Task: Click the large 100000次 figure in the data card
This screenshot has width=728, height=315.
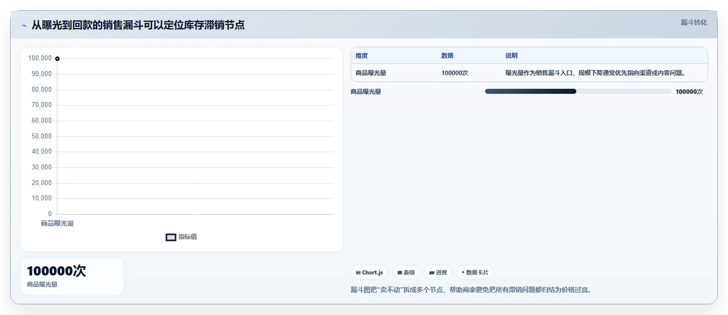Action: coord(56,271)
